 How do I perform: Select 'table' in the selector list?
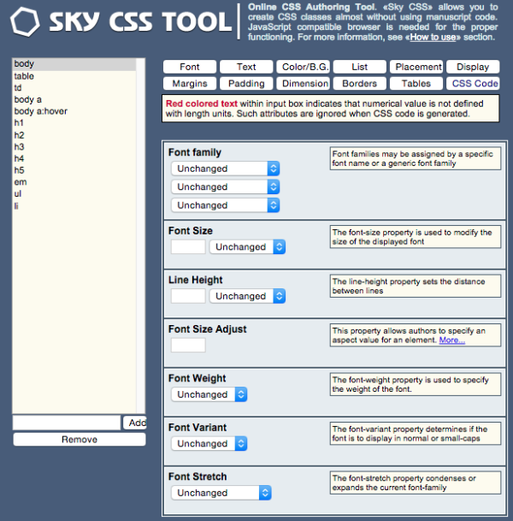pos(74,76)
